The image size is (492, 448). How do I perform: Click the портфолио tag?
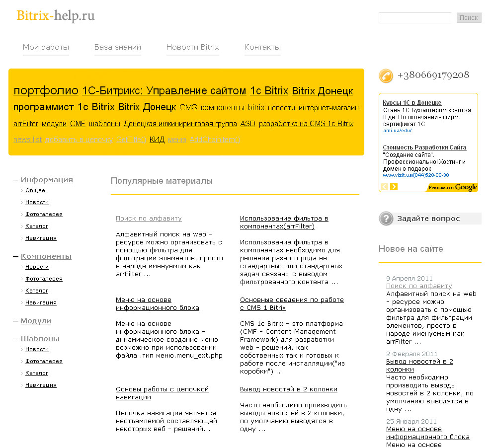46,90
